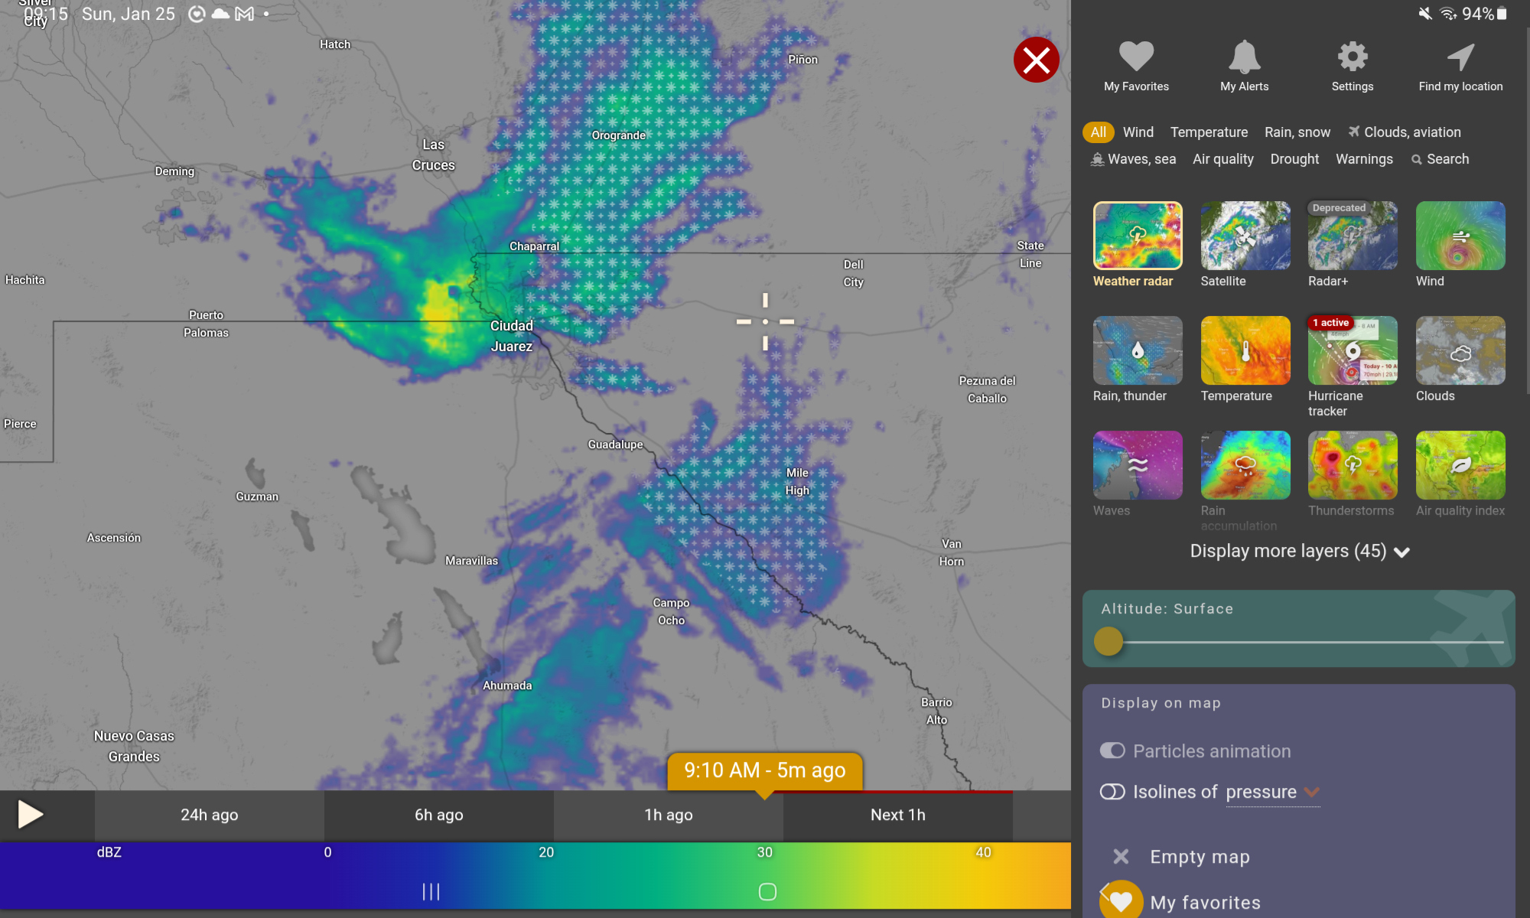Switch to the Wind category tab
Image resolution: width=1530 pixels, height=918 pixels.
coord(1138,132)
